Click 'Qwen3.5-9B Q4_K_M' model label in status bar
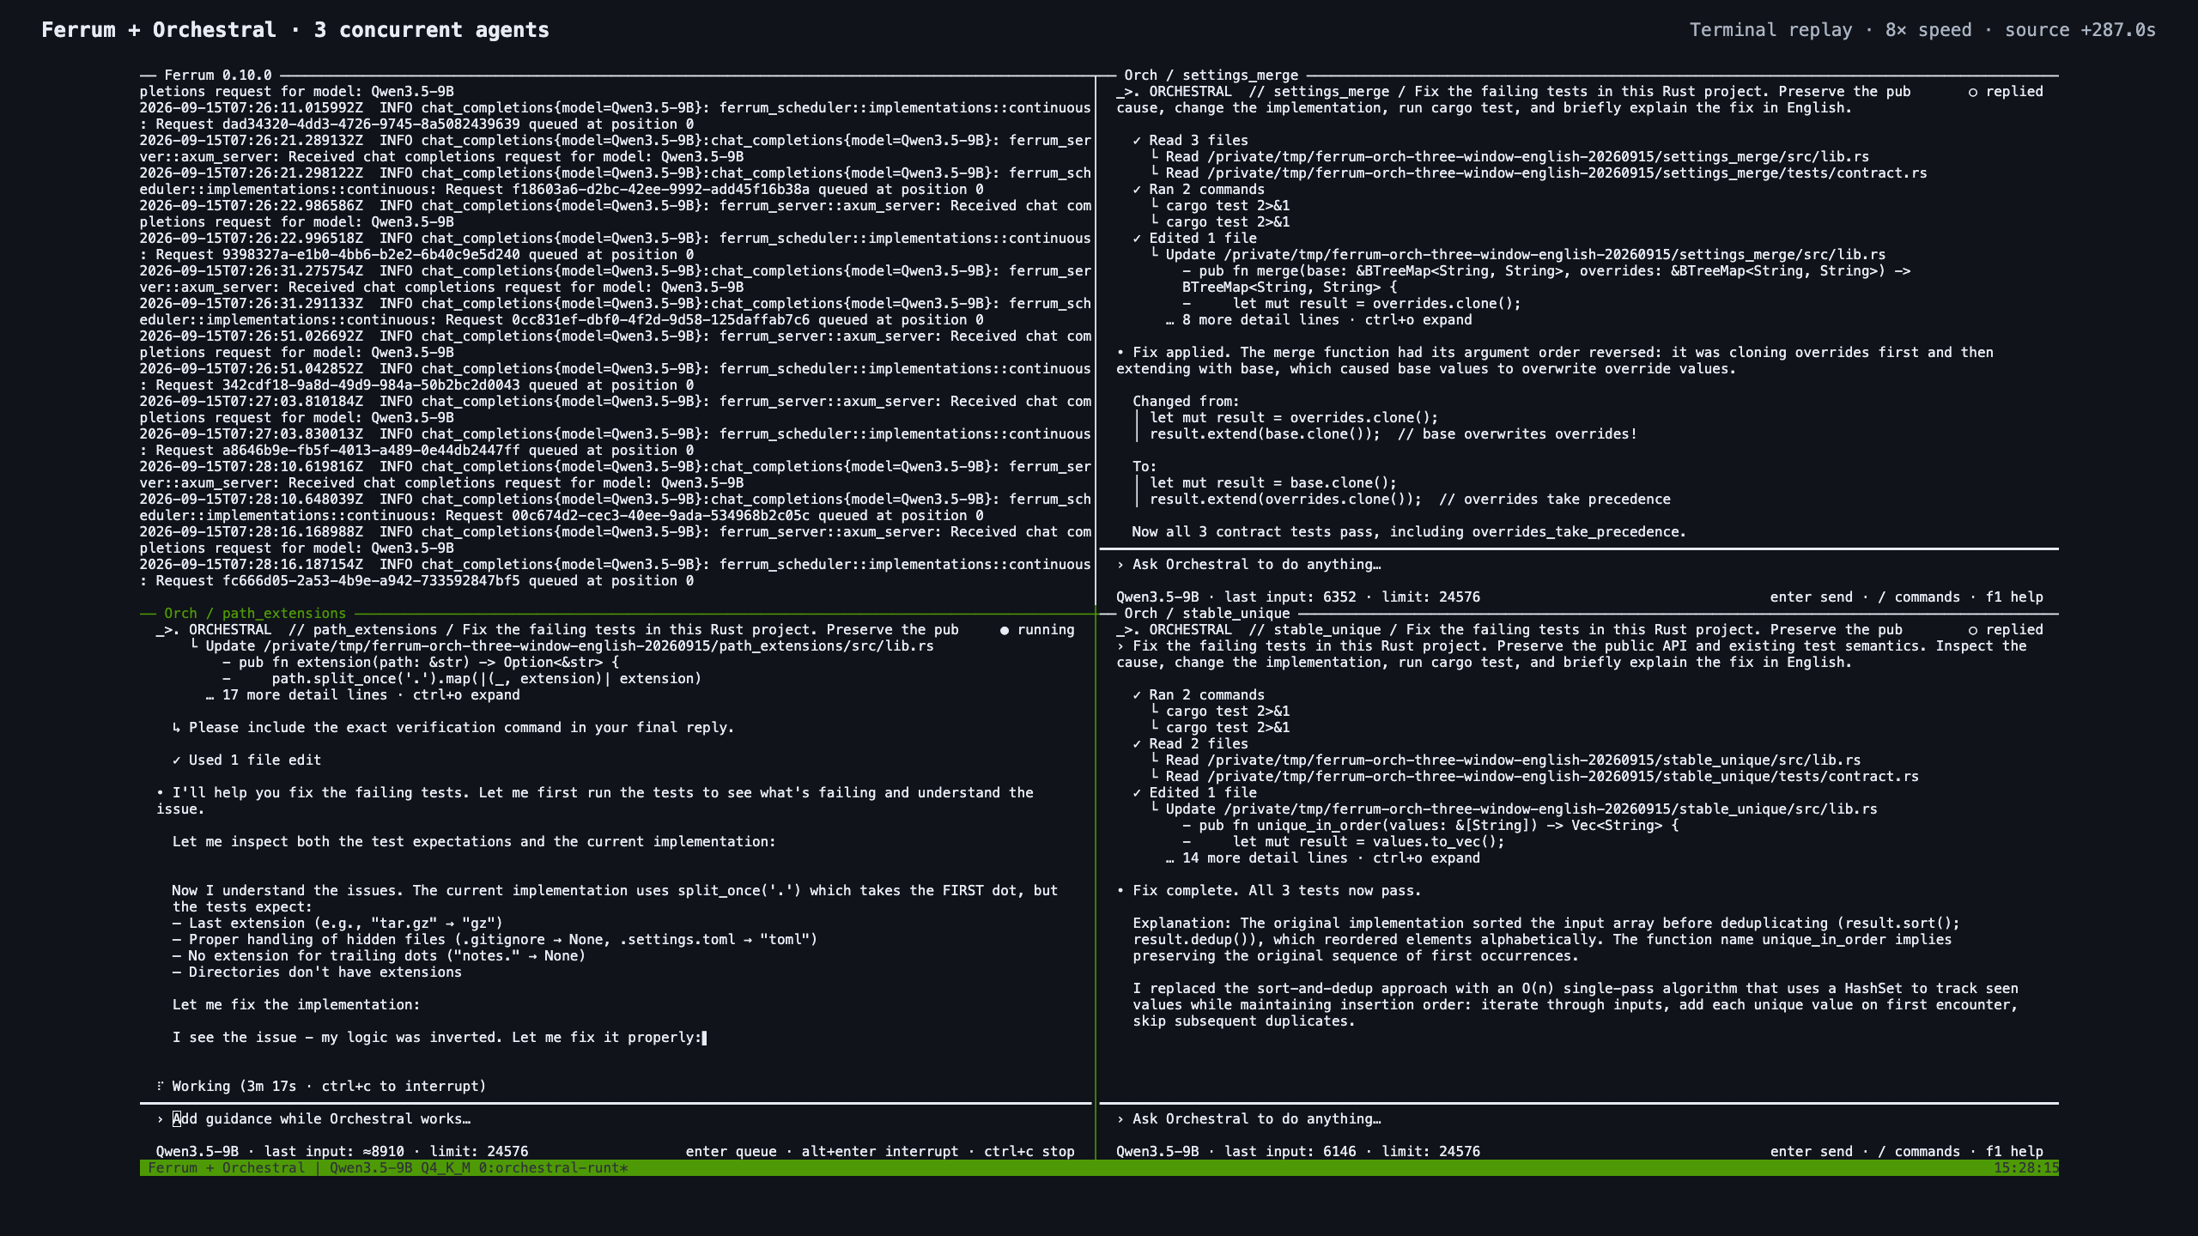Viewport: 2198px width, 1236px height. (400, 1168)
